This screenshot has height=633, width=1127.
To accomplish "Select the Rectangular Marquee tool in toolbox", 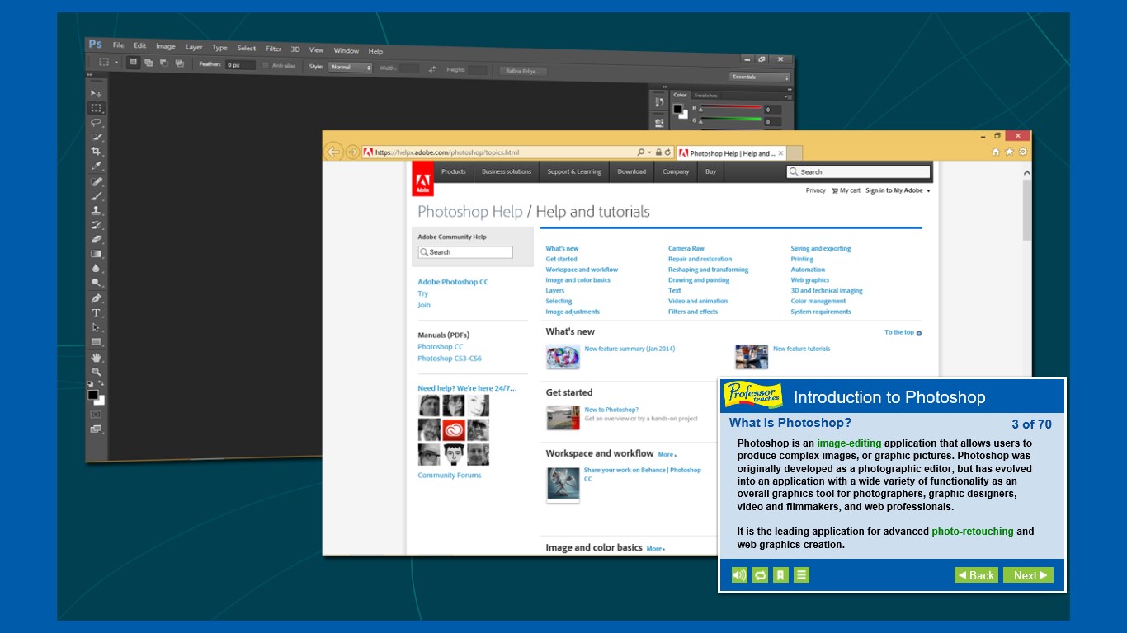I will (x=97, y=108).
